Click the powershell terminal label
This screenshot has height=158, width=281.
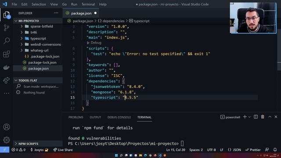point(230,117)
